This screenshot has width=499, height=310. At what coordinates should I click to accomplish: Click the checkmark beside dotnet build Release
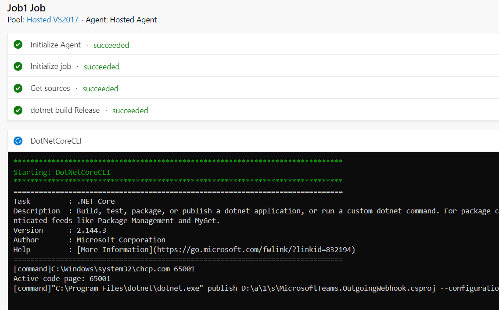click(x=18, y=110)
